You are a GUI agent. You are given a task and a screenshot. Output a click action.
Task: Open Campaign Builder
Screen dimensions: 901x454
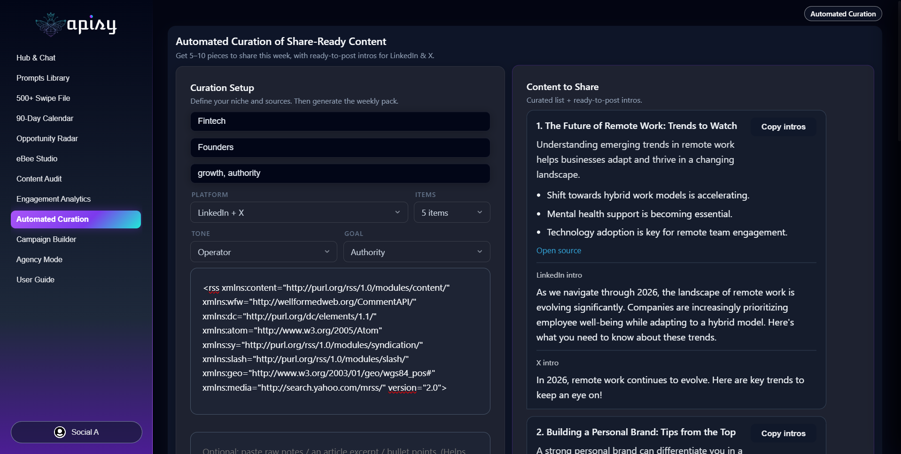[46, 239]
